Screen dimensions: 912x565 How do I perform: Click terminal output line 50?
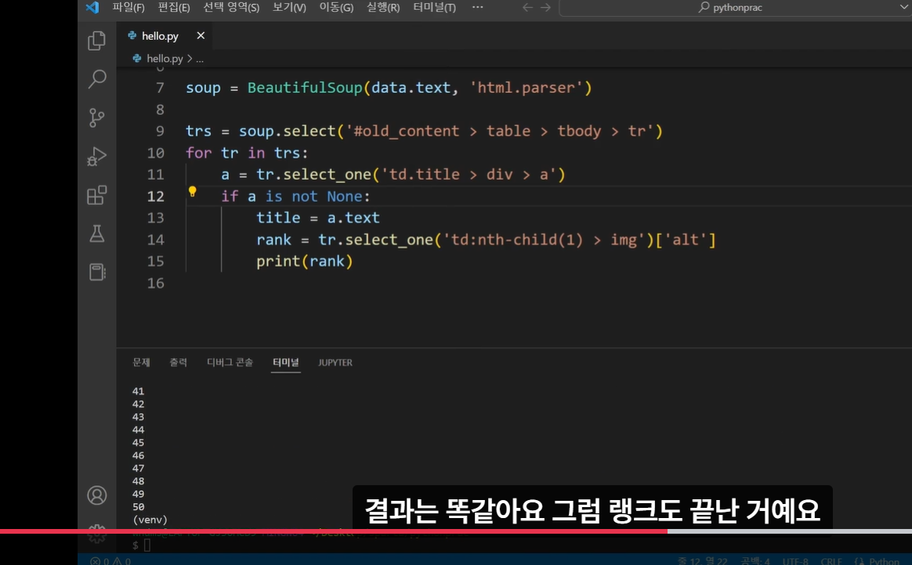pyautogui.click(x=139, y=507)
